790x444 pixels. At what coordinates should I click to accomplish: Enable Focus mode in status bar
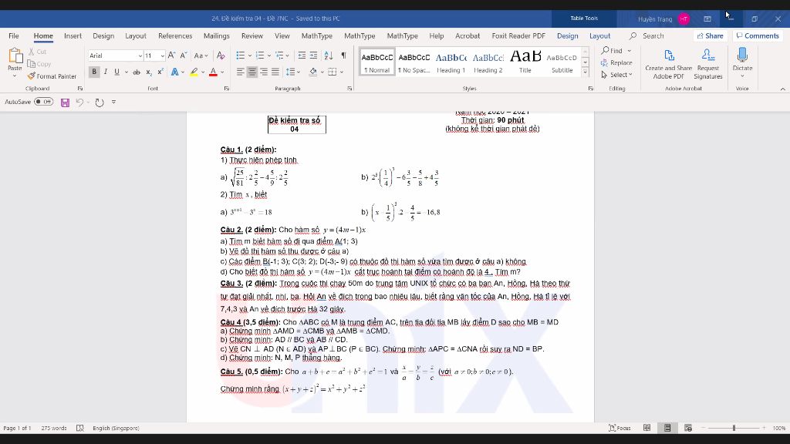[620, 428]
